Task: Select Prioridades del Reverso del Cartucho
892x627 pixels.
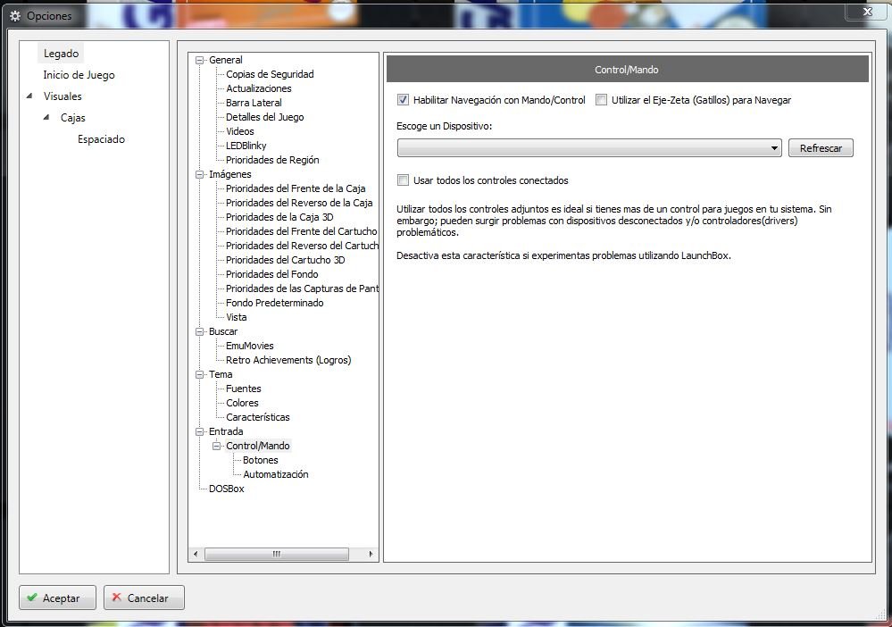Action: [302, 246]
